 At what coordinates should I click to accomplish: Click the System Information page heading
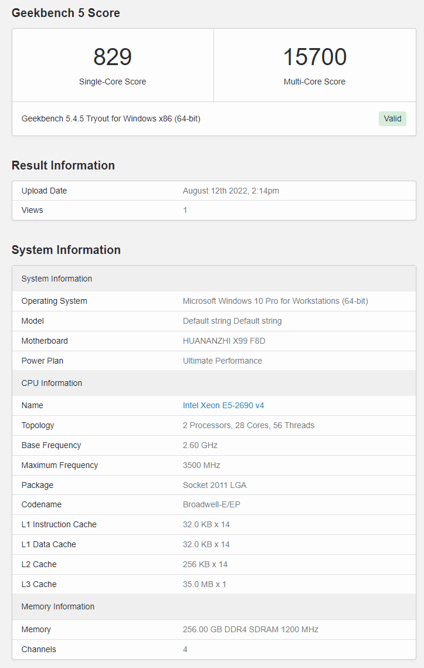pyautogui.click(x=66, y=250)
